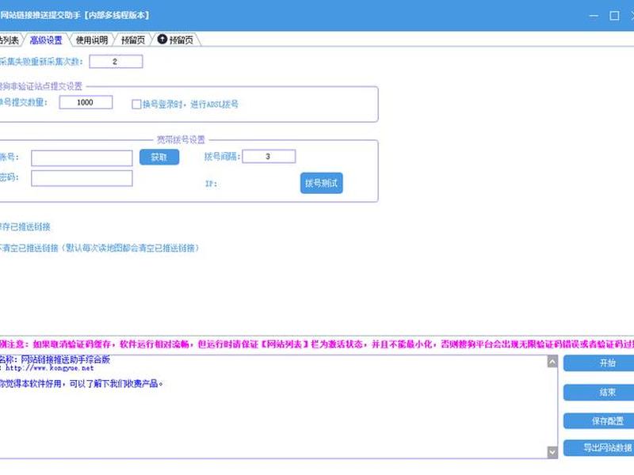Click the log scrollbar down arrow

552,452
